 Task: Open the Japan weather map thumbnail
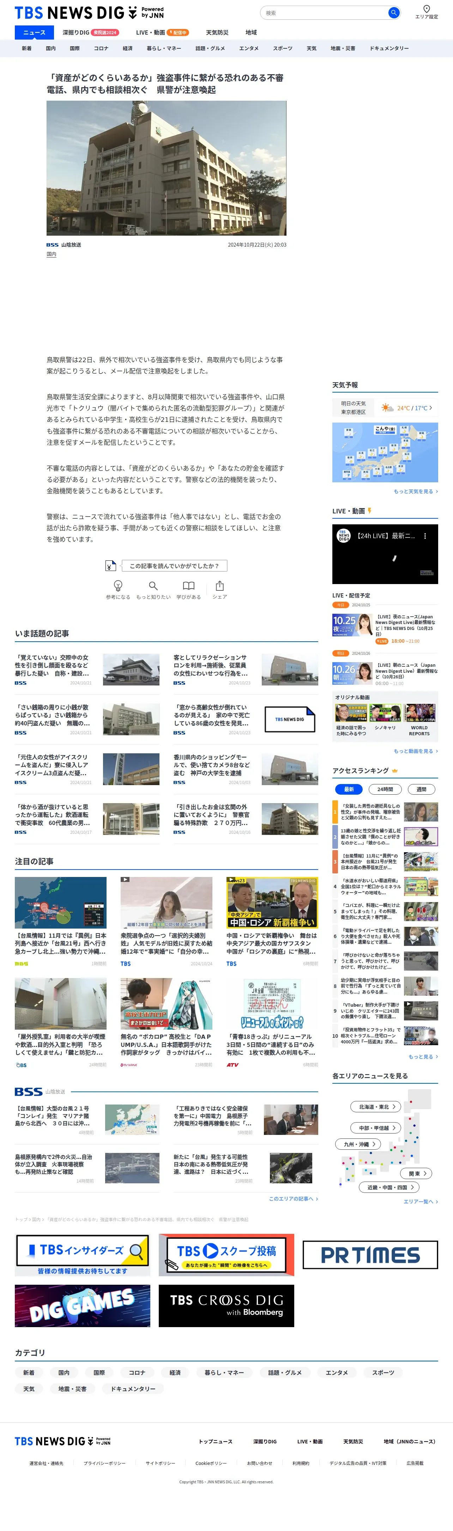click(385, 452)
